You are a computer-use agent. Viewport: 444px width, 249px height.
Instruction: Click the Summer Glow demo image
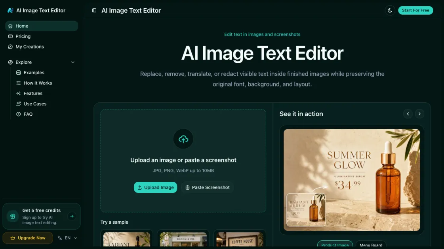(352, 180)
